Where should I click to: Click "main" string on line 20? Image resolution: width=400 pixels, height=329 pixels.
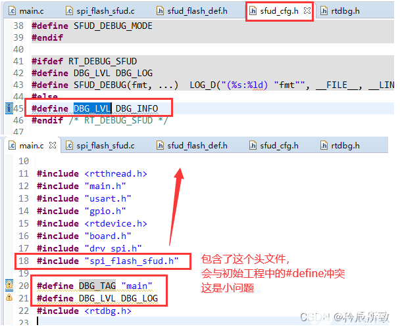click(x=137, y=286)
